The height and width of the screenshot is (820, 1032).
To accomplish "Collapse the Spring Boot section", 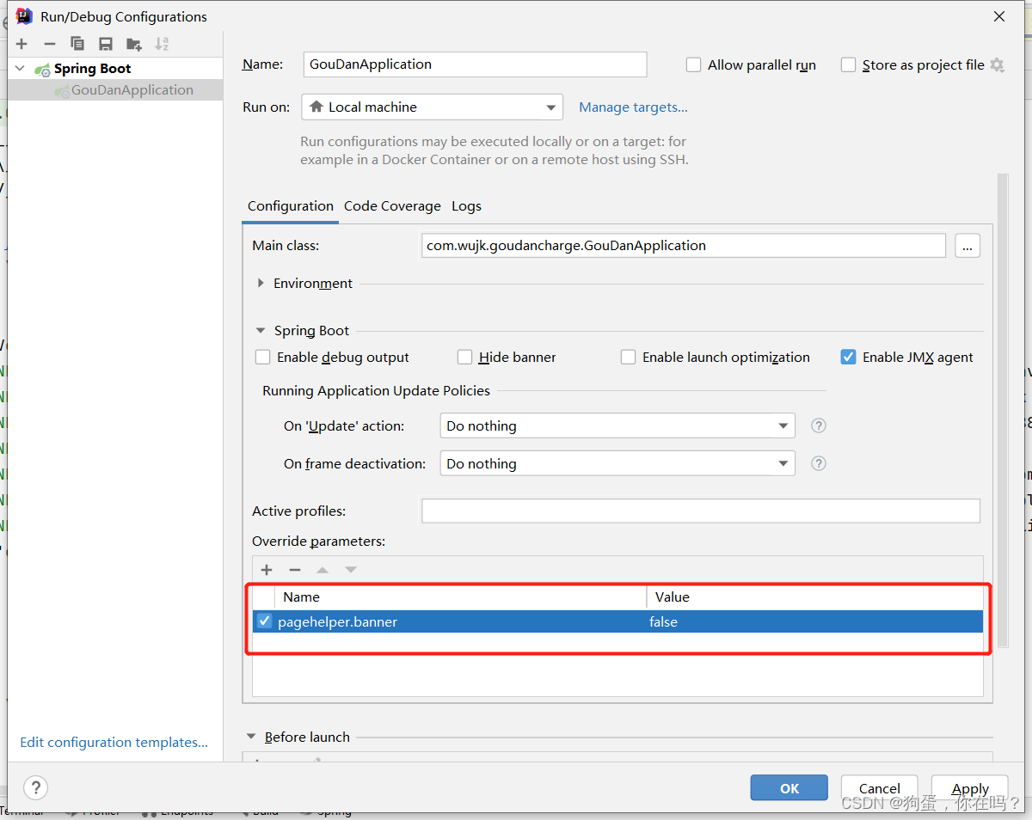I will [260, 330].
